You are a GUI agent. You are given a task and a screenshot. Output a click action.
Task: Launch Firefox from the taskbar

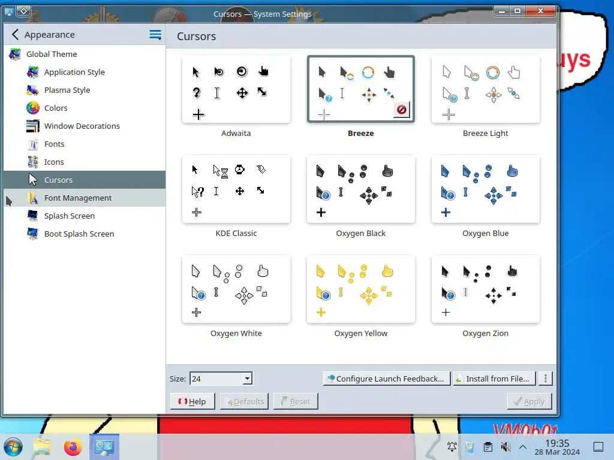coord(73,447)
